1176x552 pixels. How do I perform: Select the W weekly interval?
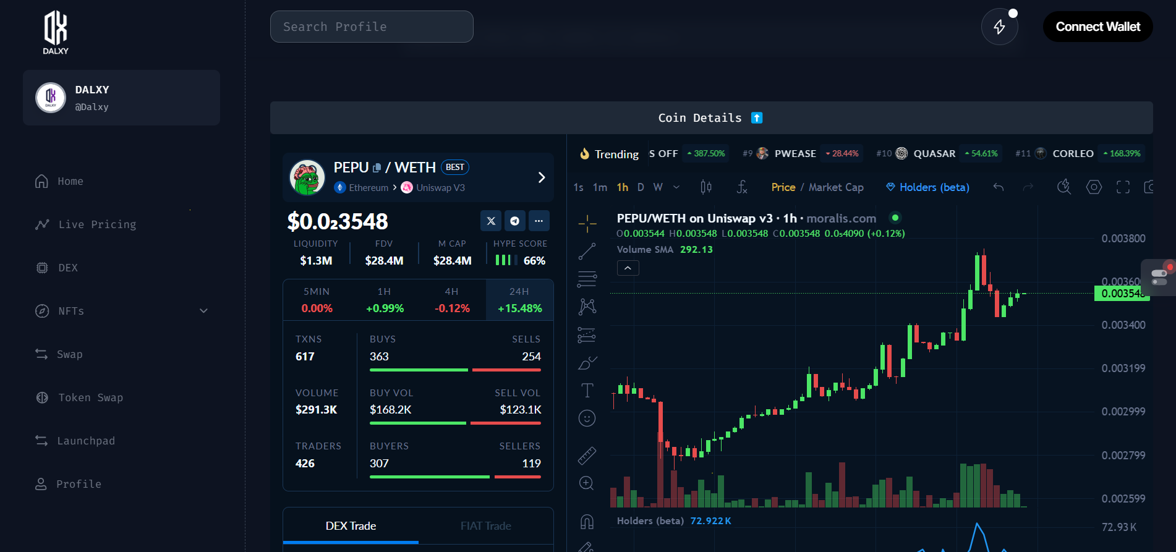[658, 187]
